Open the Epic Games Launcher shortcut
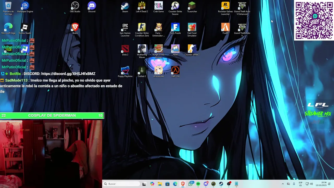 (125, 30)
